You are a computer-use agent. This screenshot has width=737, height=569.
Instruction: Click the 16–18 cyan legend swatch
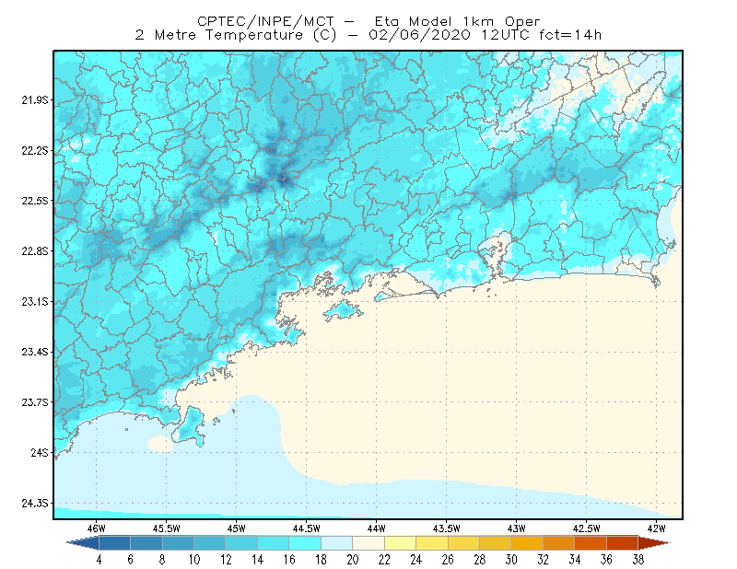pos(305,543)
